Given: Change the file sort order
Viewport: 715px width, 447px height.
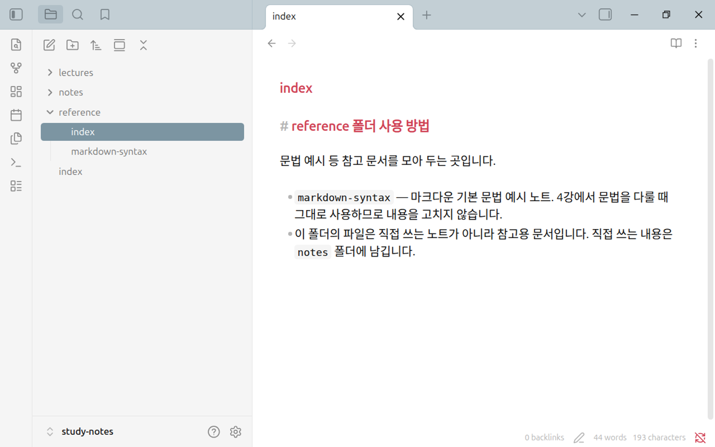Looking at the screenshot, I should (96, 45).
